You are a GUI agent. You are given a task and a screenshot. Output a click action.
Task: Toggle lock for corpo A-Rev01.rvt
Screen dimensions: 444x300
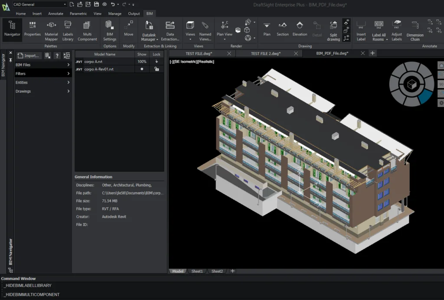(157, 69)
